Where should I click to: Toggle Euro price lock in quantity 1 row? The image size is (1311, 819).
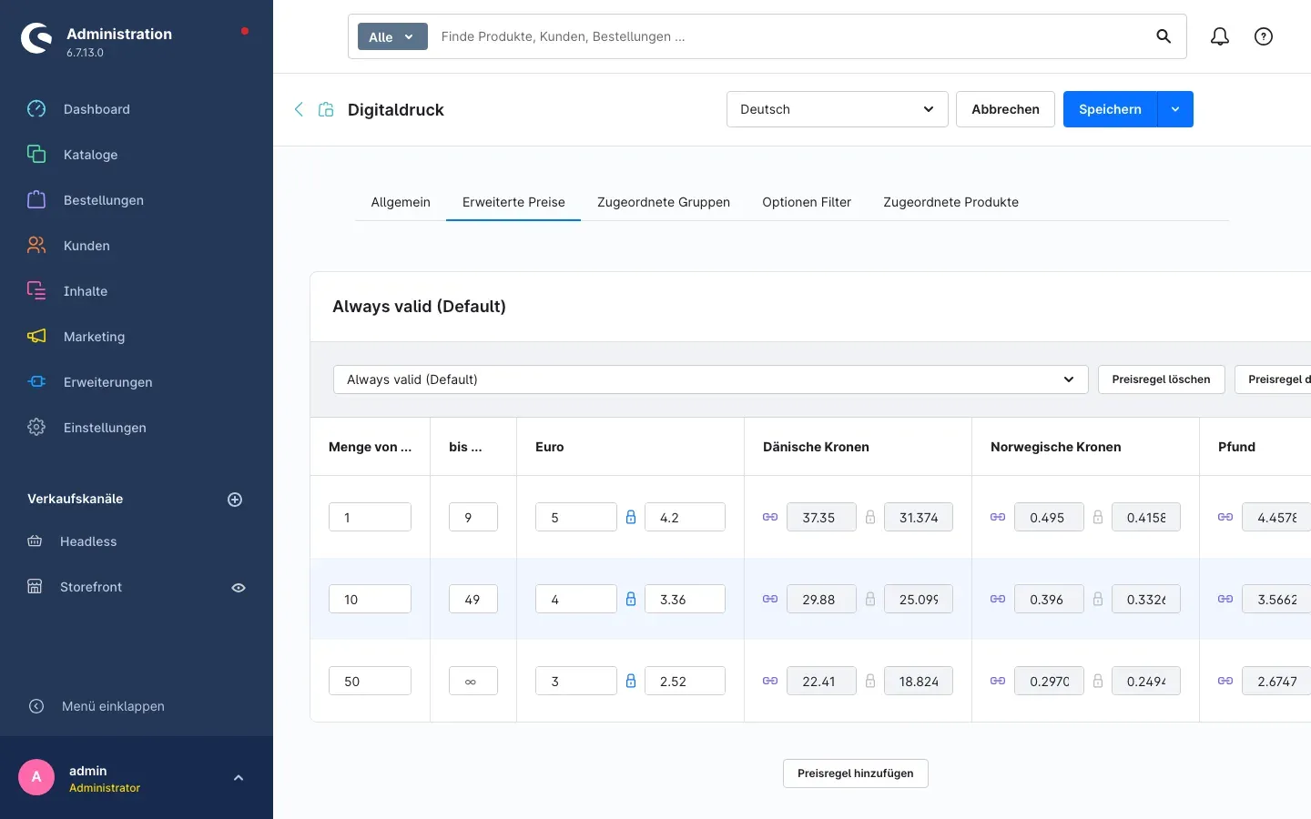pos(631,517)
